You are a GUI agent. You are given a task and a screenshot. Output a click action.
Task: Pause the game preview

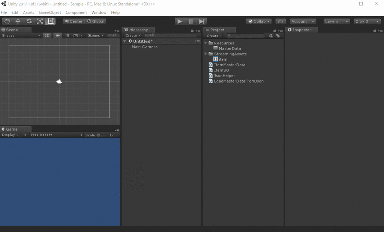[x=191, y=21]
